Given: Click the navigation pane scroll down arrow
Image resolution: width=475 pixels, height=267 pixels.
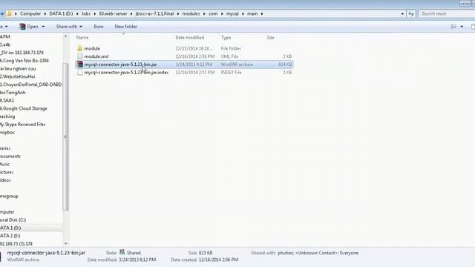Looking at the screenshot, I should click(x=66, y=244).
